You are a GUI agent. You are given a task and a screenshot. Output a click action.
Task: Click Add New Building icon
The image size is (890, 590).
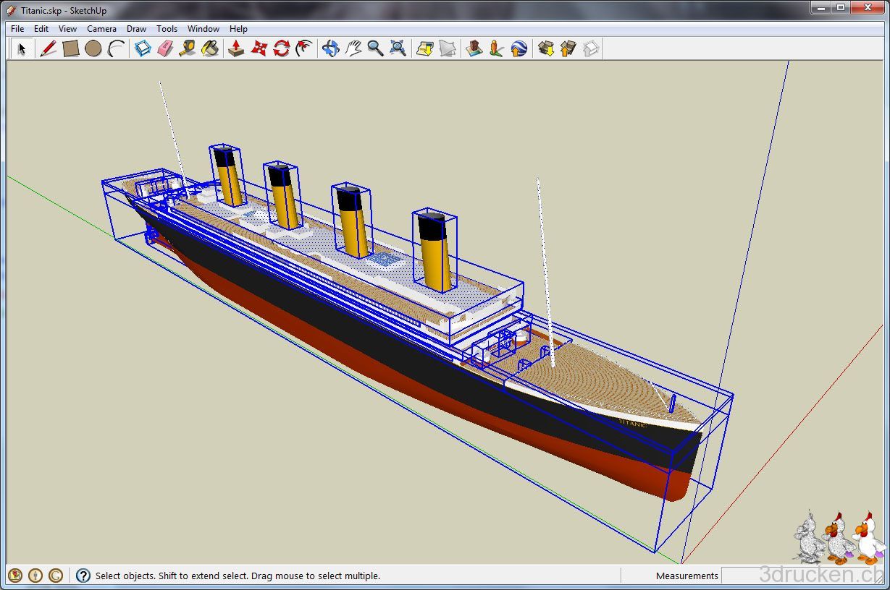474,48
